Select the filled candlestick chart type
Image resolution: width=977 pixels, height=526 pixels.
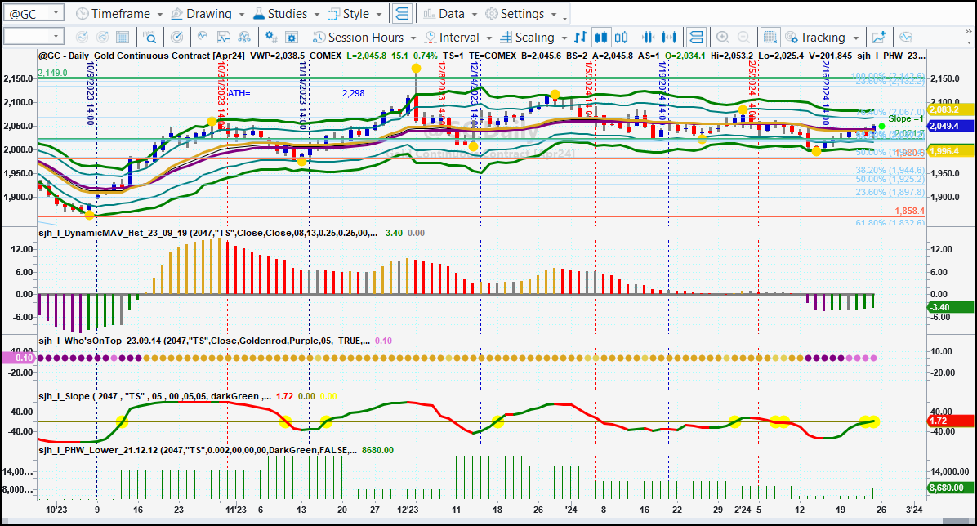[600, 38]
